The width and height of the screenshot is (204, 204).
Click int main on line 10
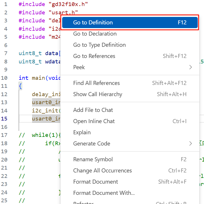click(32, 78)
